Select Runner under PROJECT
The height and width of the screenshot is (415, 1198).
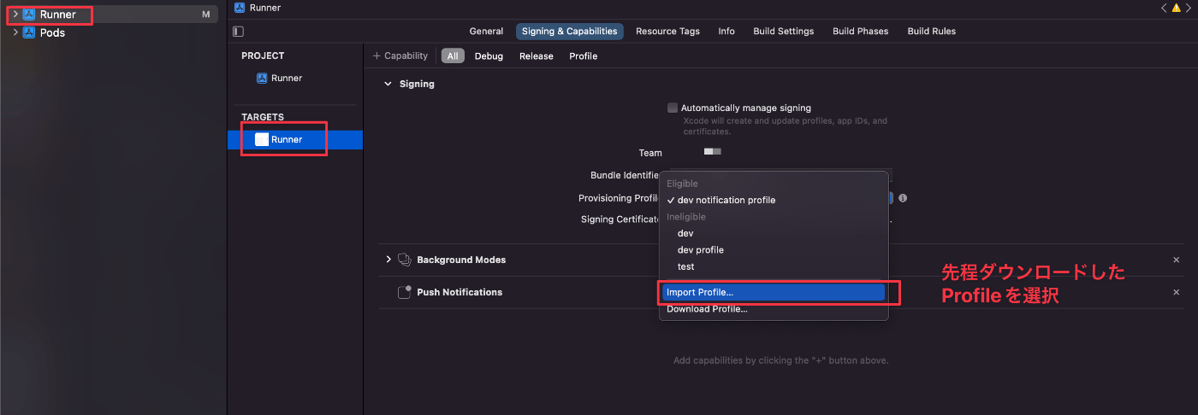287,79
